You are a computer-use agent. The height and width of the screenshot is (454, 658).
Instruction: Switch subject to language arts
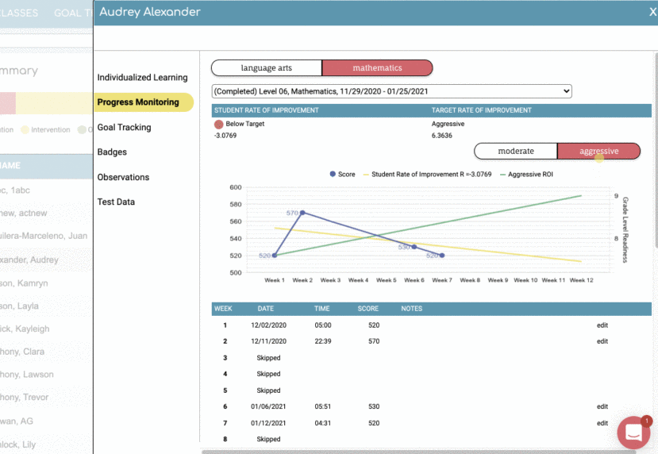[267, 68]
